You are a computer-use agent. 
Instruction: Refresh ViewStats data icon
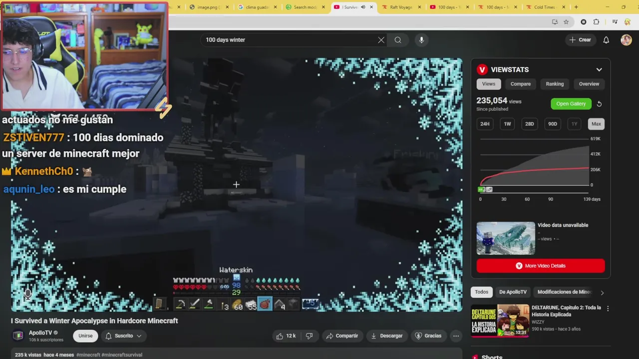click(x=599, y=104)
